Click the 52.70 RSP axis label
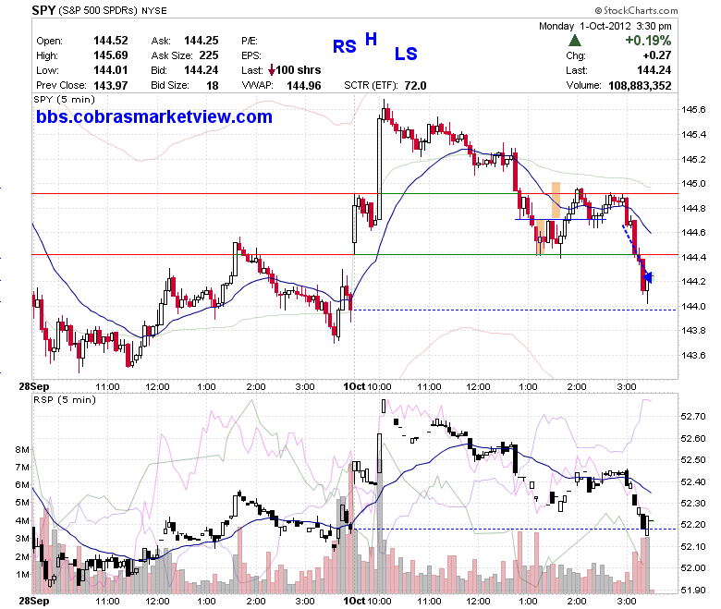 [x=693, y=417]
